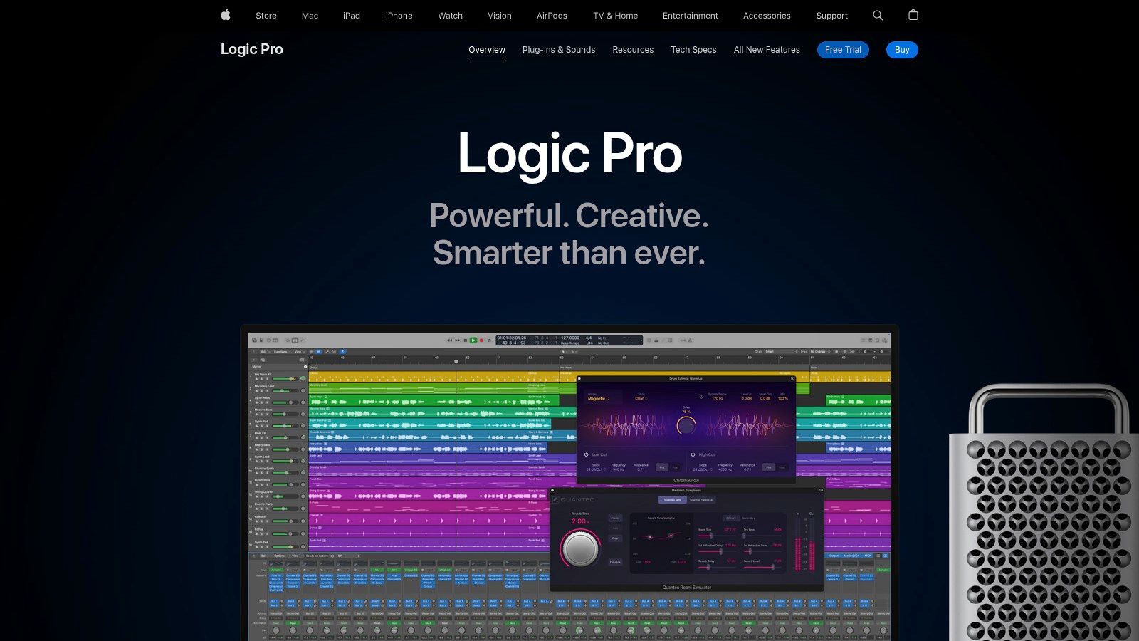This screenshot has height=641, width=1139.
Task: Select Mac from the Apple navigation menu
Action: point(309,15)
